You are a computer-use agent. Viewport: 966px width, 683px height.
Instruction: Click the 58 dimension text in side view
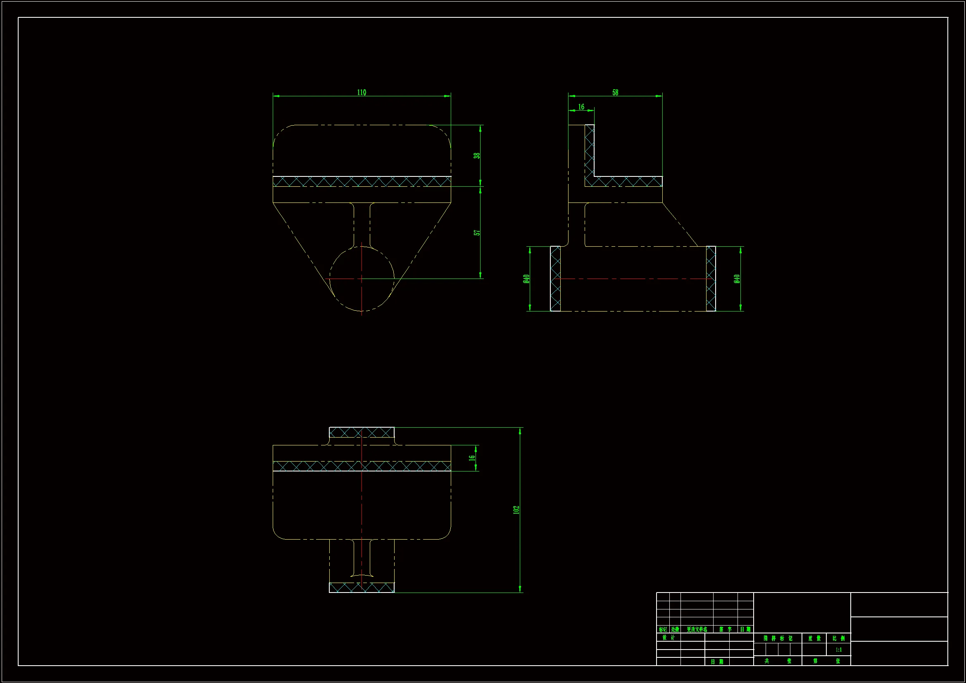(615, 92)
